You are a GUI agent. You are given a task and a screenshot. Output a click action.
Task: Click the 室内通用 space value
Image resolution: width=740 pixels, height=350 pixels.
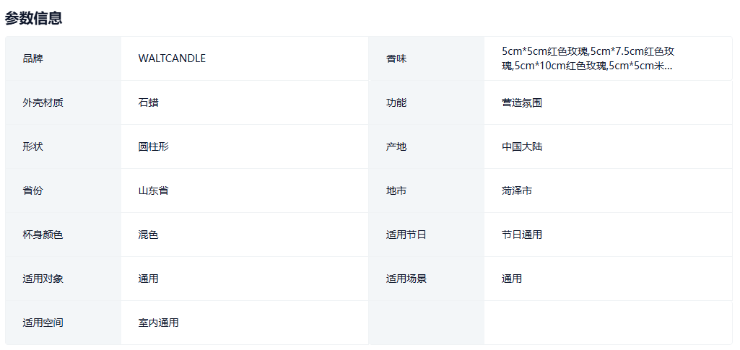[159, 323]
